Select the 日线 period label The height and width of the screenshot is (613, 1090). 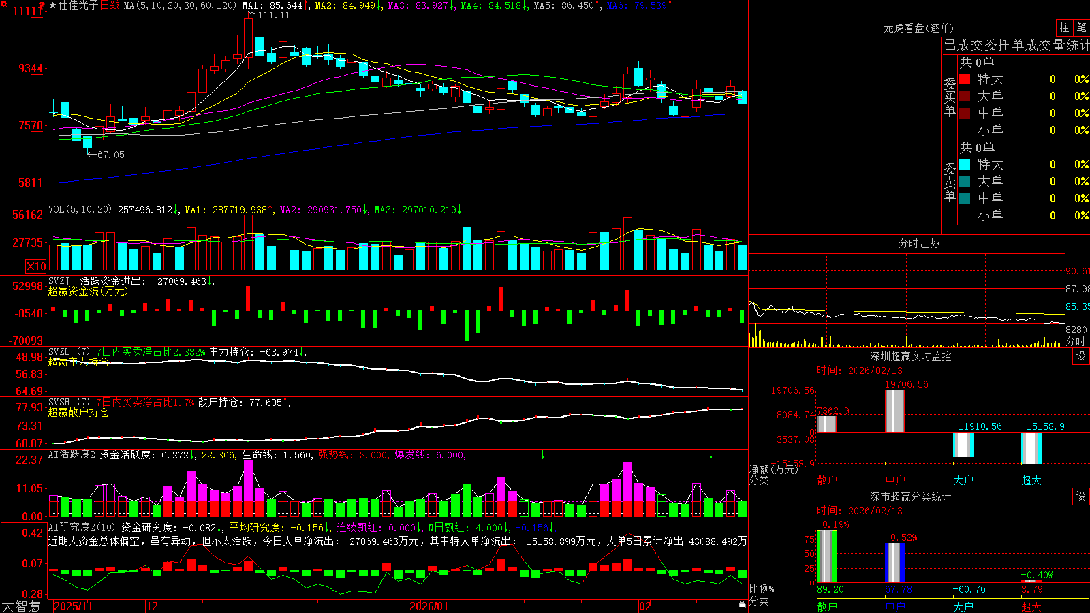(110, 5)
